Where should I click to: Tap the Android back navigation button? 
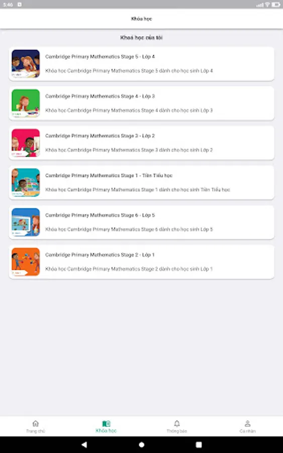click(84, 444)
